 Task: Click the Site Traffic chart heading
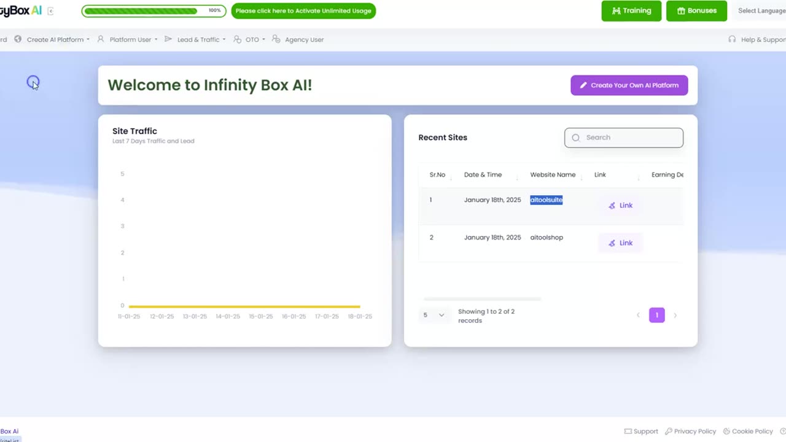point(134,131)
